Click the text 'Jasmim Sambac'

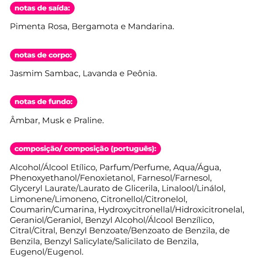tap(44, 74)
